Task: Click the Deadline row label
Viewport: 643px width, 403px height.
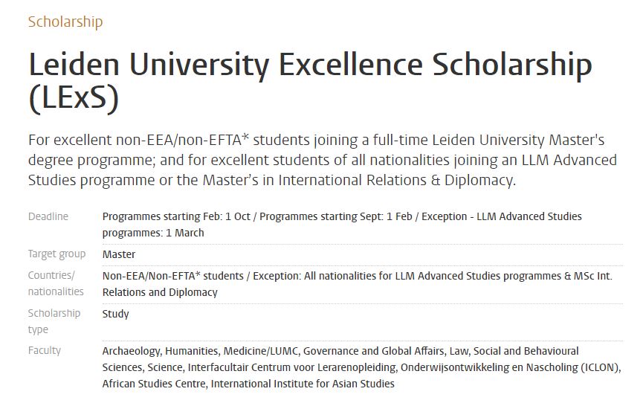Action: pyautogui.click(x=48, y=216)
